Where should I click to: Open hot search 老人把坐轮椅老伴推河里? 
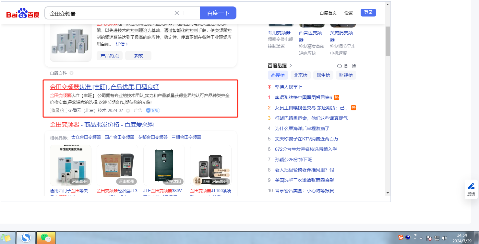[x=305, y=170]
